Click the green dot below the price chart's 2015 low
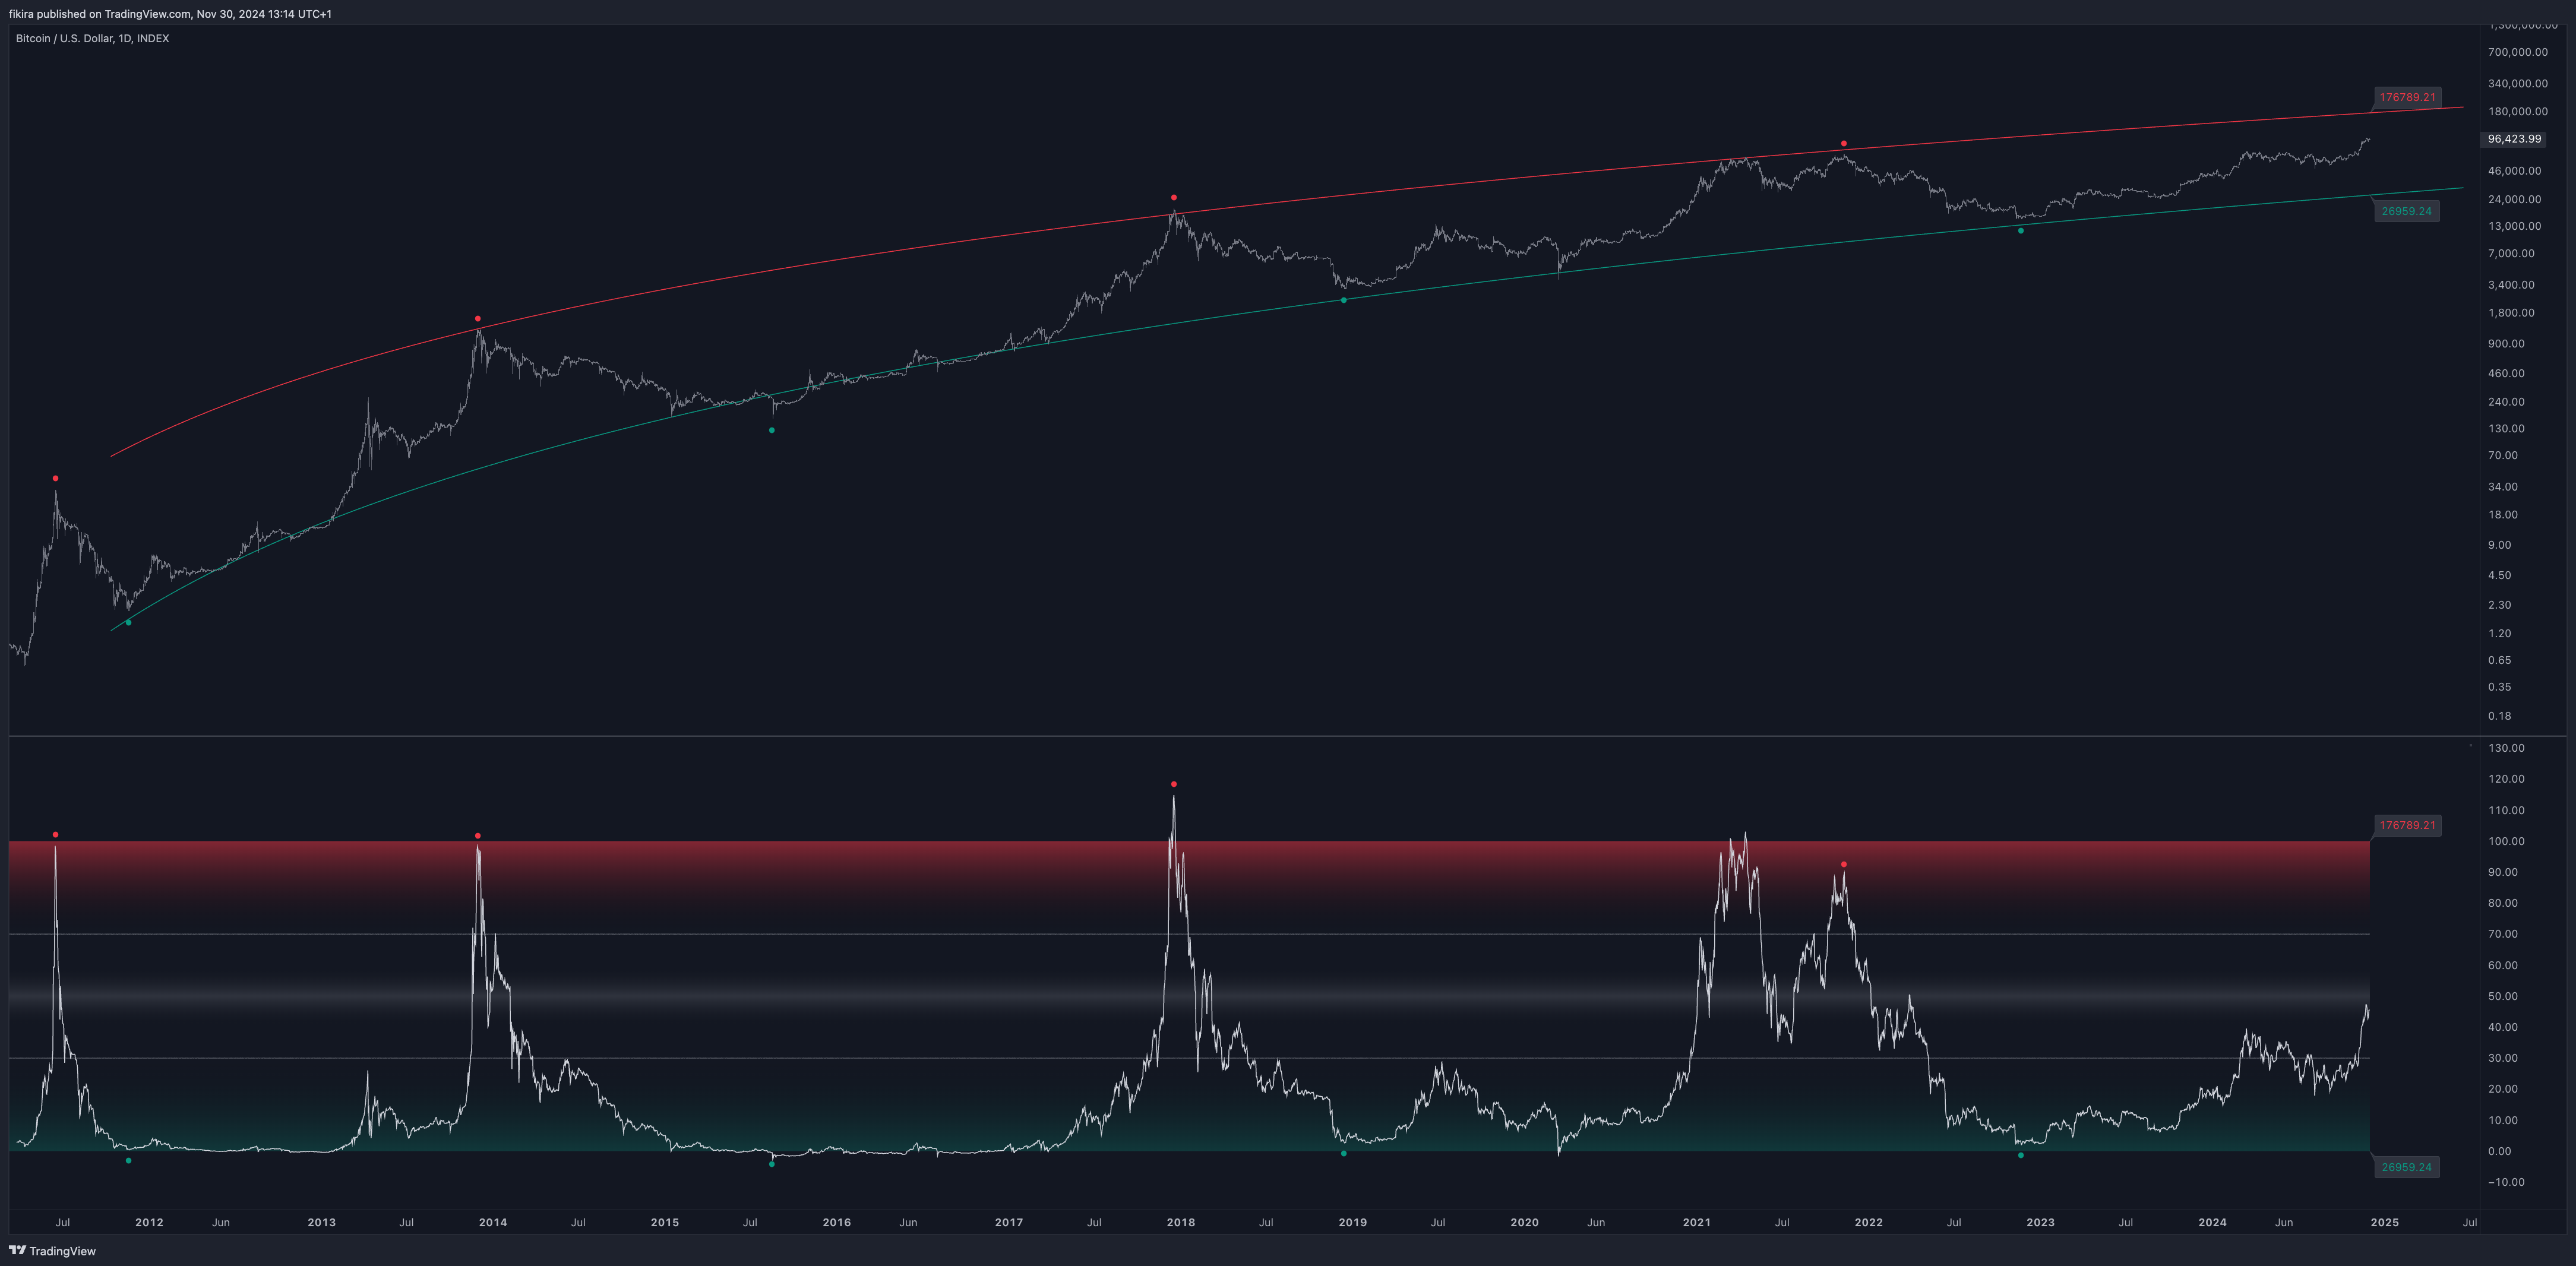 pos(772,430)
